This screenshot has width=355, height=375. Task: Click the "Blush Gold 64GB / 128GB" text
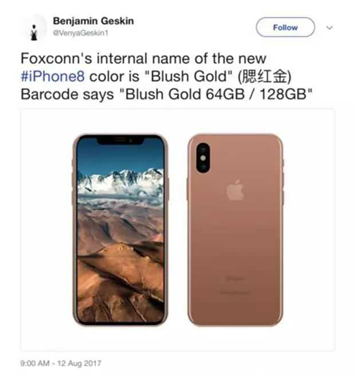[x=216, y=94]
